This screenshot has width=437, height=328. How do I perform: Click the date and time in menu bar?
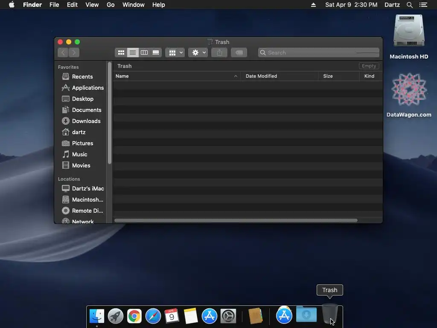click(x=351, y=5)
